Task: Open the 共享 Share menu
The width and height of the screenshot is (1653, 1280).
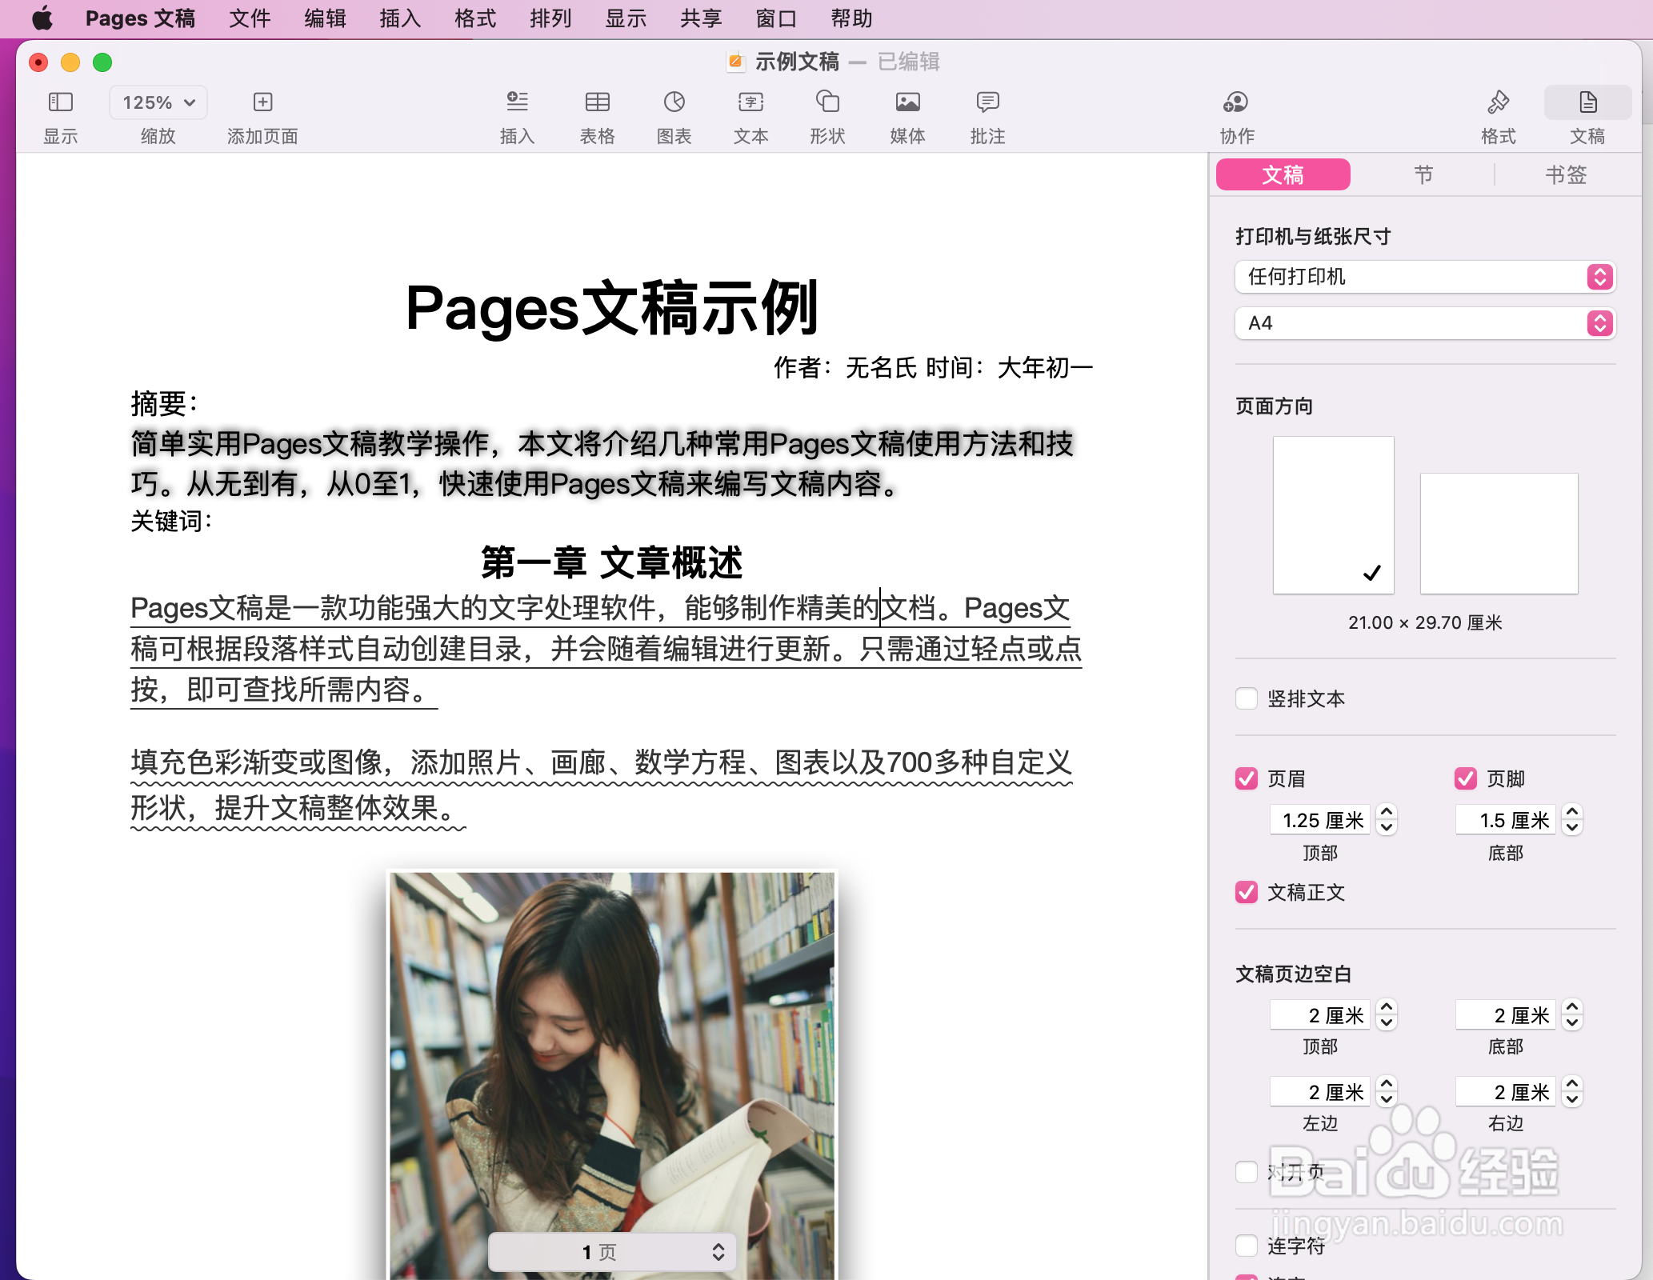Action: point(701,18)
